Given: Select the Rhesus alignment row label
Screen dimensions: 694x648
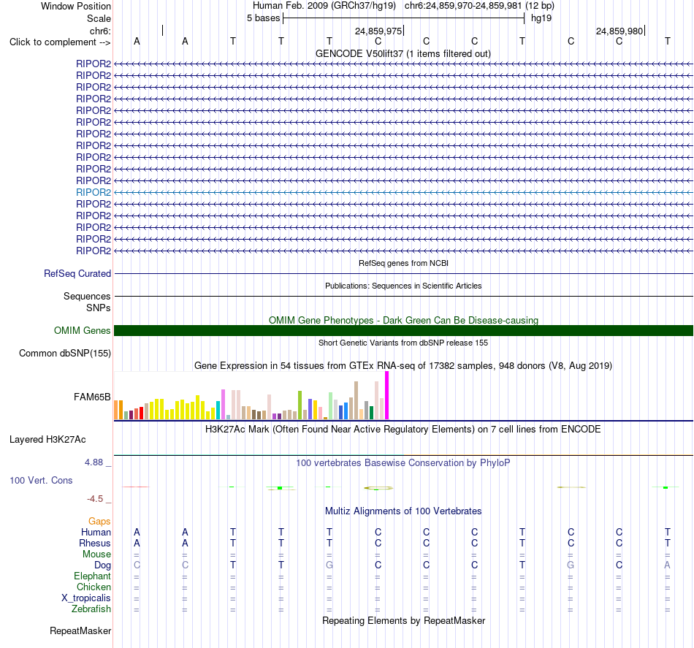Looking at the screenshot, I should click(95, 543).
